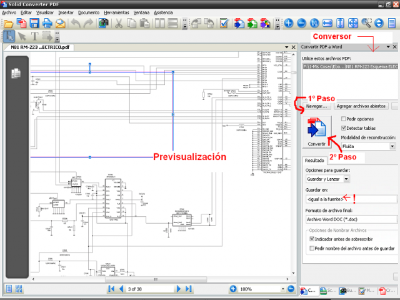This screenshot has width=400, height=300.
Task: Uncheck Detectar tablas
Action: coord(343,128)
